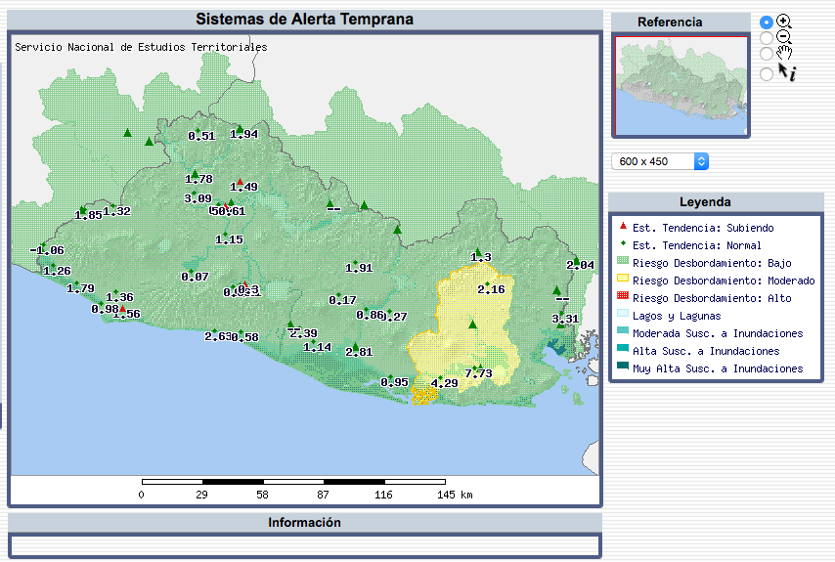This screenshot has width=835, height=562.
Task: Click the Leyenda panel header
Action: pos(706,202)
